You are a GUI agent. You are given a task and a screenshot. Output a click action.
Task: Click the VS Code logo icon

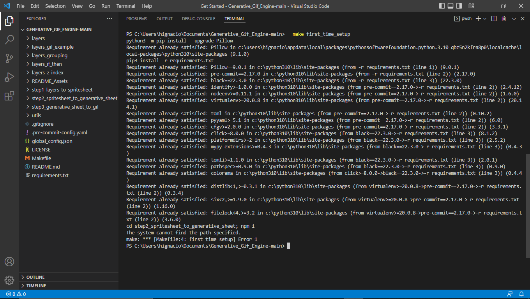[7, 6]
